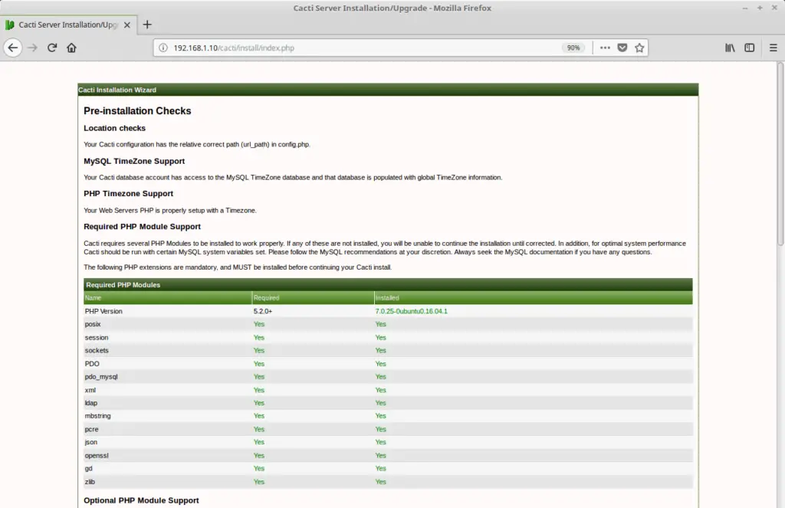This screenshot has width=785, height=508.
Task: Click the PHP Version row name
Action: pyautogui.click(x=103, y=311)
